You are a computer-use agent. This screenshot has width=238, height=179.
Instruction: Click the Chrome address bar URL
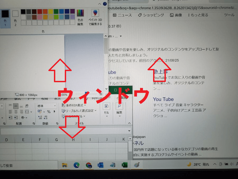coord(172,8)
